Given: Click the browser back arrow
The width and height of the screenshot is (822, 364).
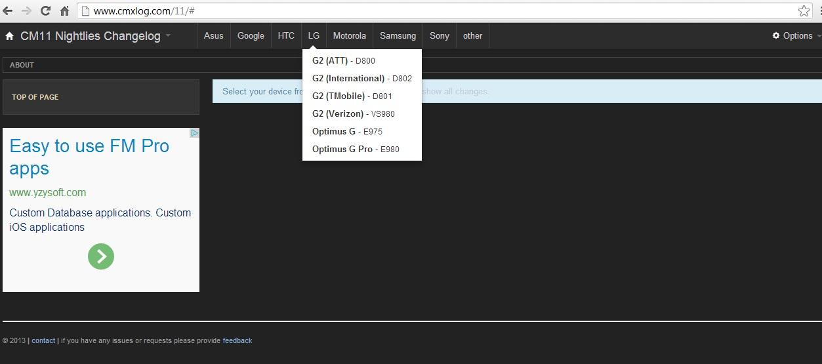Looking at the screenshot, I should [8, 10].
